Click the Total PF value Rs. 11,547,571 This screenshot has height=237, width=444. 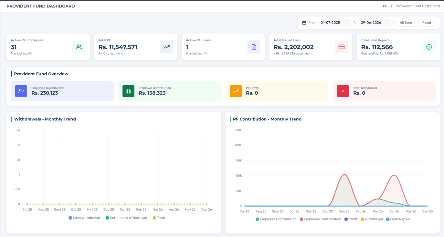click(118, 47)
